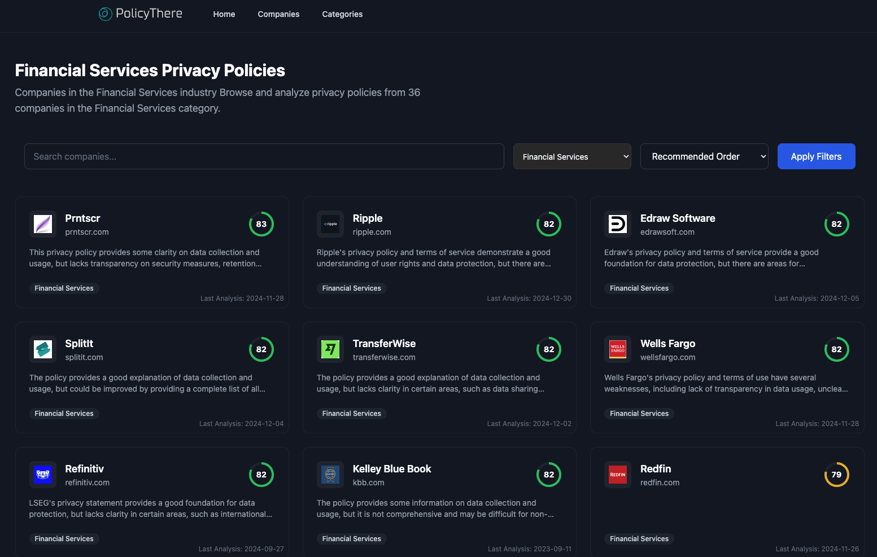The height and width of the screenshot is (557, 877).
Task: Go to Home in navigation
Action: (224, 14)
